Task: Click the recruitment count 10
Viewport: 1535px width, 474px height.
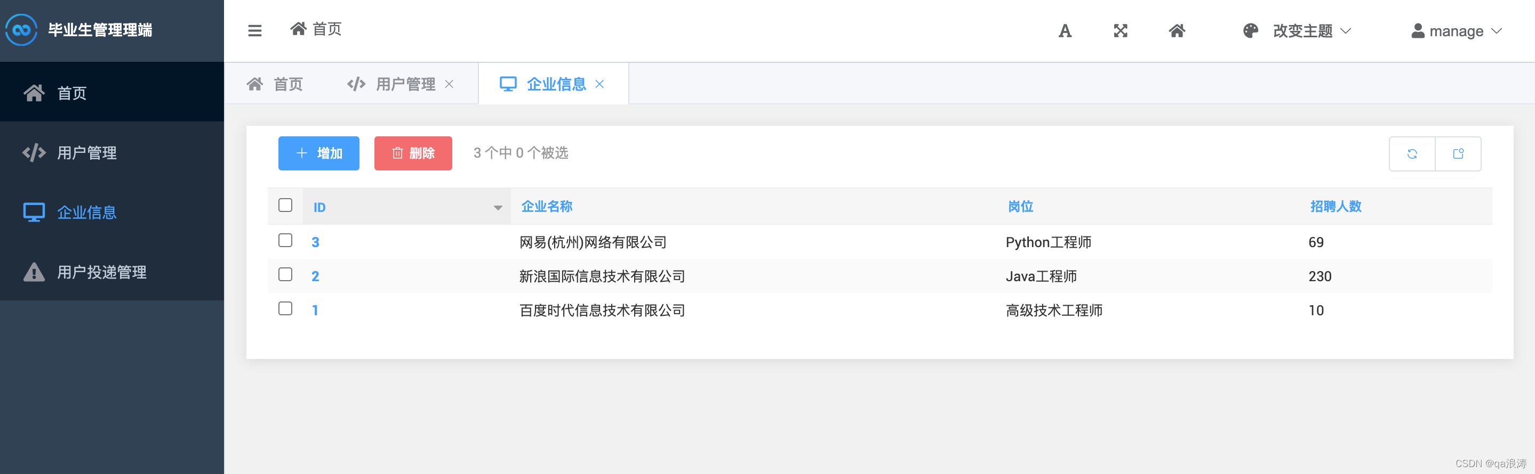Action: pos(1316,310)
